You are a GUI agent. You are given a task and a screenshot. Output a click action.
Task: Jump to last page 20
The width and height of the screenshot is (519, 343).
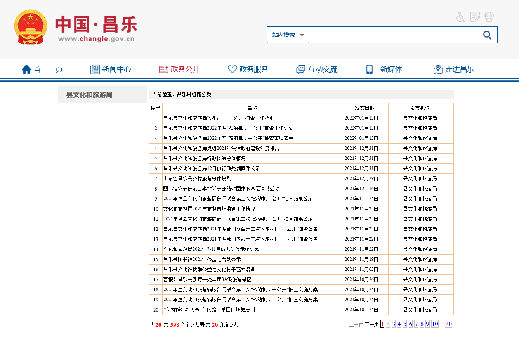pyautogui.click(x=448, y=324)
